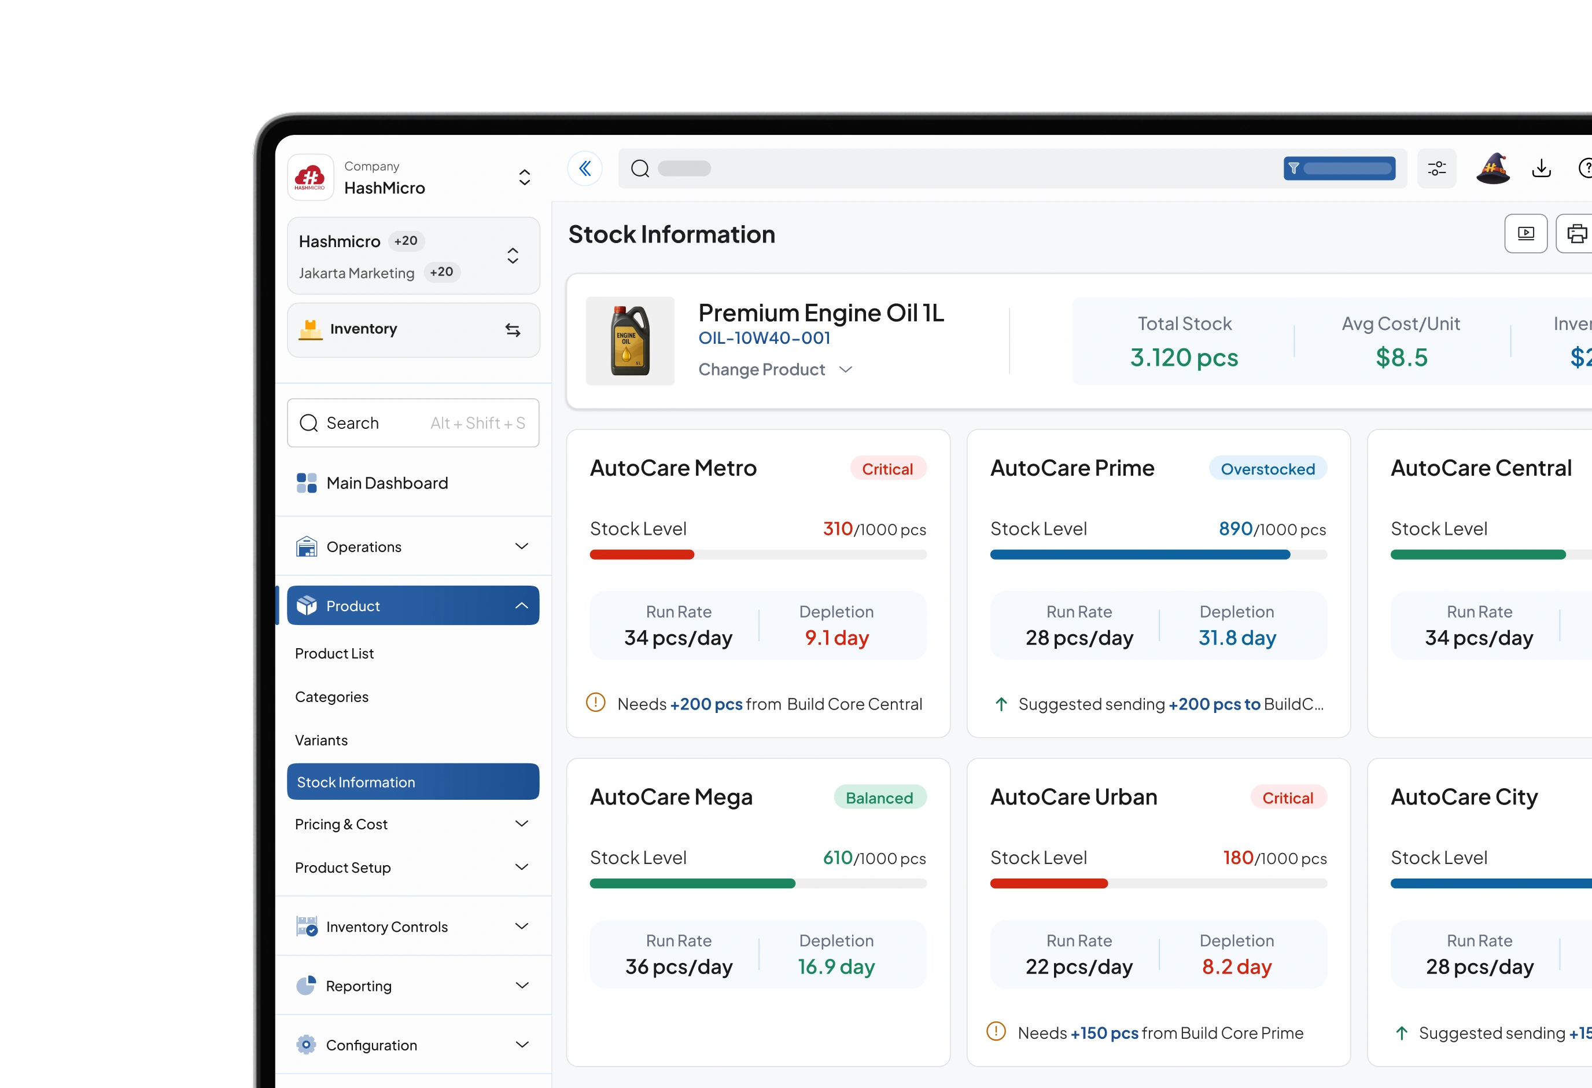Open the blue filter chip
Screen dimensions: 1592x1088
click(1339, 168)
